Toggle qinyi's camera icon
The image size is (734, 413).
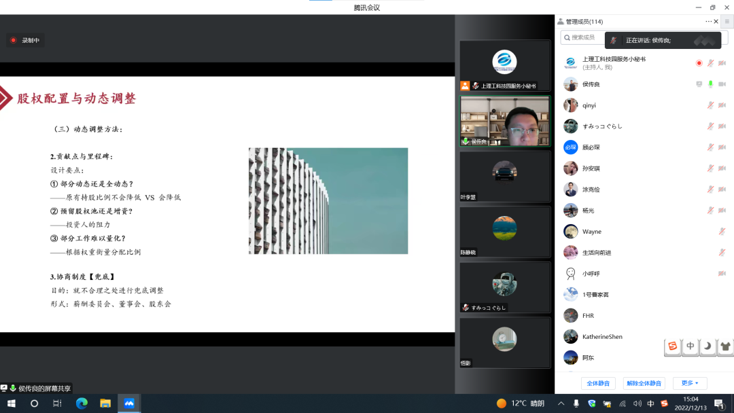click(722, 105)
